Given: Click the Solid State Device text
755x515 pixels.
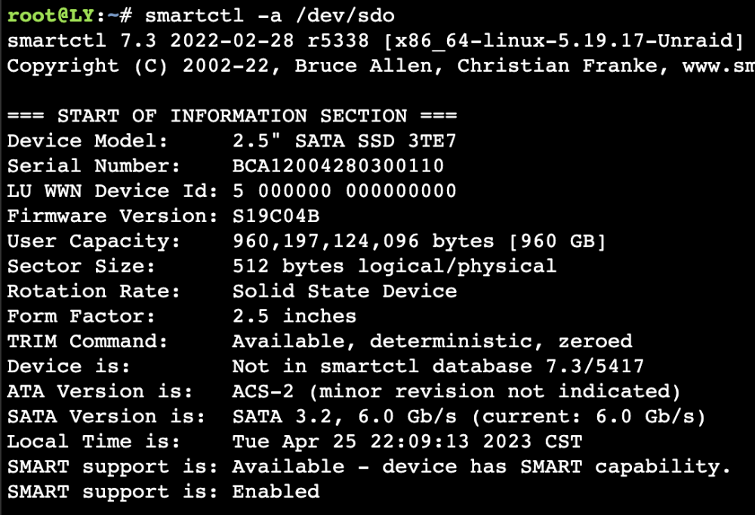Looking at the screenshot, I should click(345, 291).
